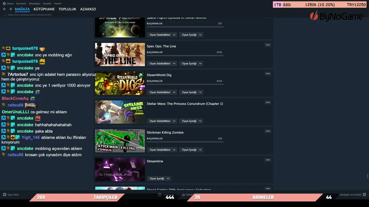Switch to the TOPLULUK tab
Viewport: 369px width, 207px height.
(x=67, y=9)
